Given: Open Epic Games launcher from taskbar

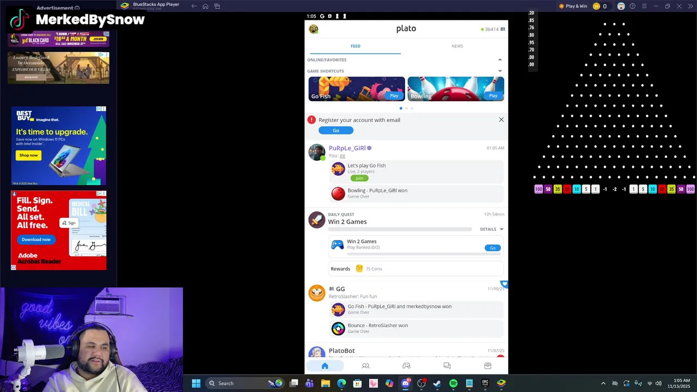Looking at the screenshot, I should pyautogui.click(x=485, y=383).
